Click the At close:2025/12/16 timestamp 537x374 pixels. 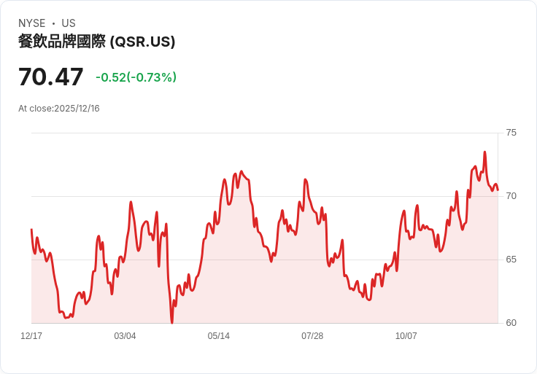[x=59, y=109]
